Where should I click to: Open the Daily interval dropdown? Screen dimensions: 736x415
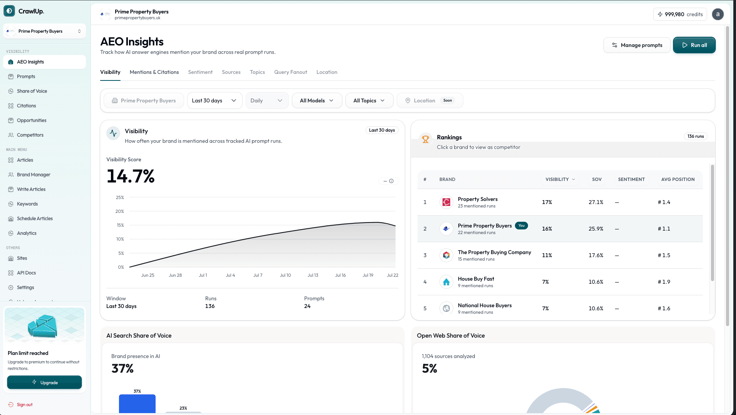coord(267,100)
